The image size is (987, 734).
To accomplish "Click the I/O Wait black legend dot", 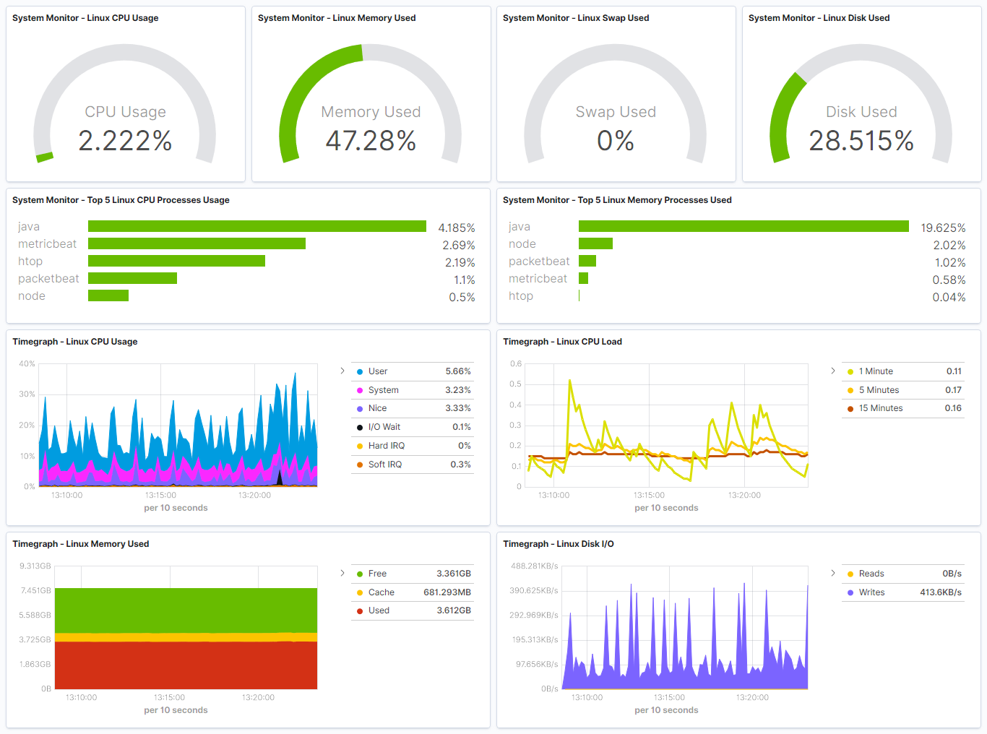I will 360,428.
